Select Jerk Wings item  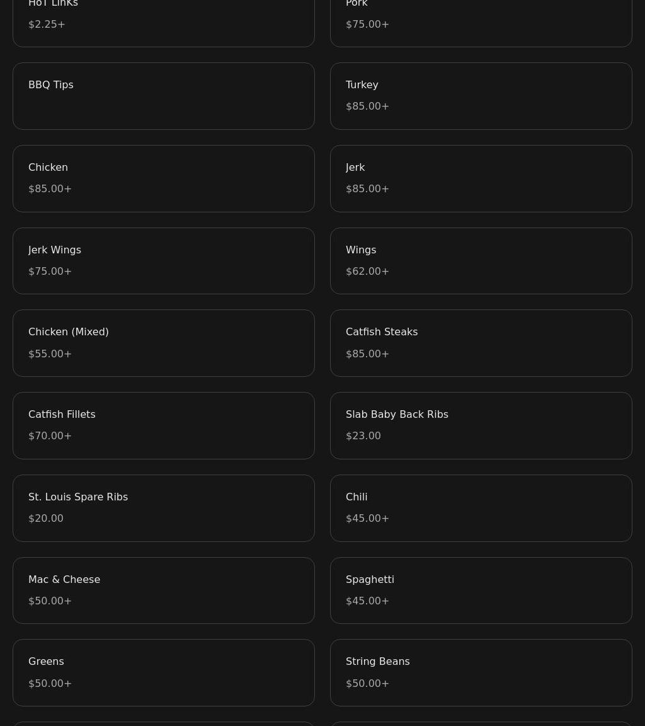click(x=163, y=261)
